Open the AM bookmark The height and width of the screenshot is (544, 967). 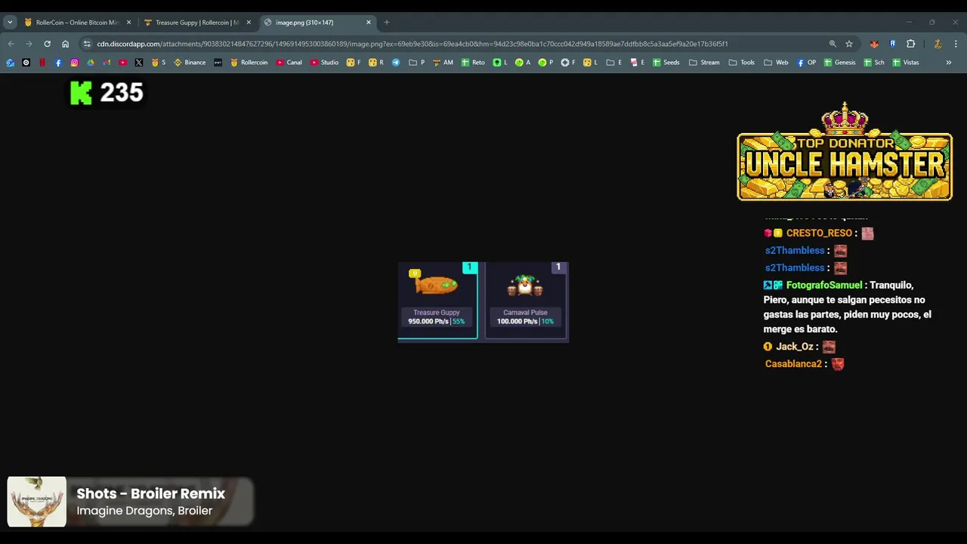click(443, 63)
